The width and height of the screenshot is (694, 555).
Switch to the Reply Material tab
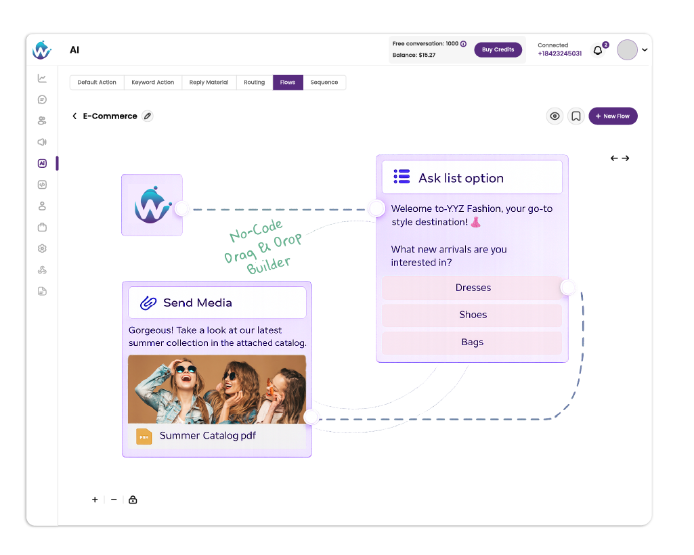[x=209, y=83]
